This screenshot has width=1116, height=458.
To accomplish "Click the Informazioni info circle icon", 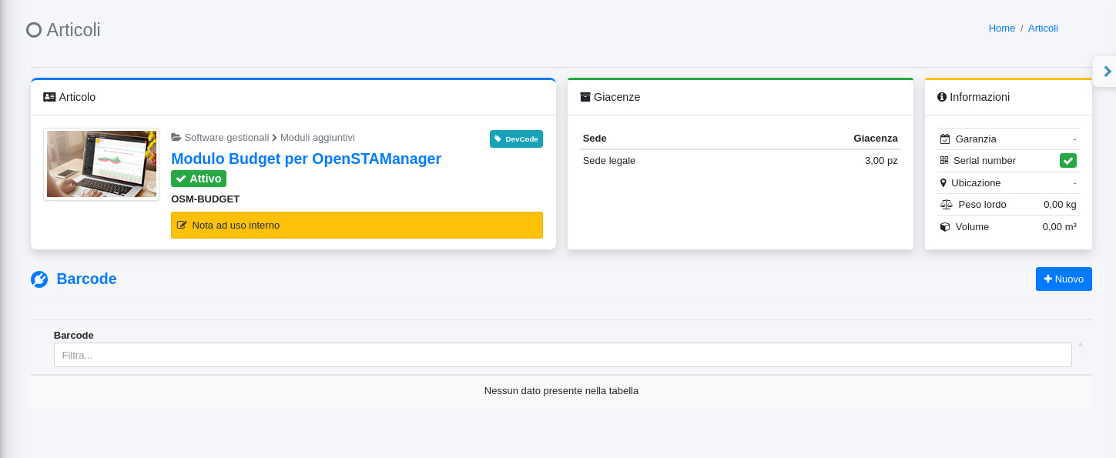I will pos(942,97).
